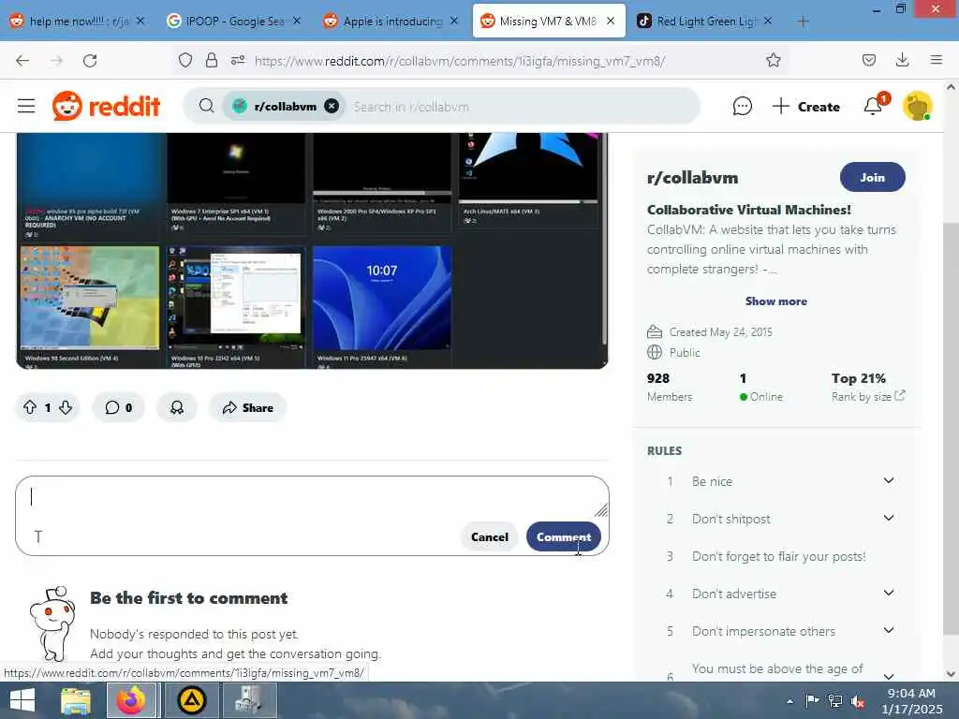This screenshot has width=959, height=719.
Task: Open Reddit hamburger navigation menu
Action: click(26, 107)
